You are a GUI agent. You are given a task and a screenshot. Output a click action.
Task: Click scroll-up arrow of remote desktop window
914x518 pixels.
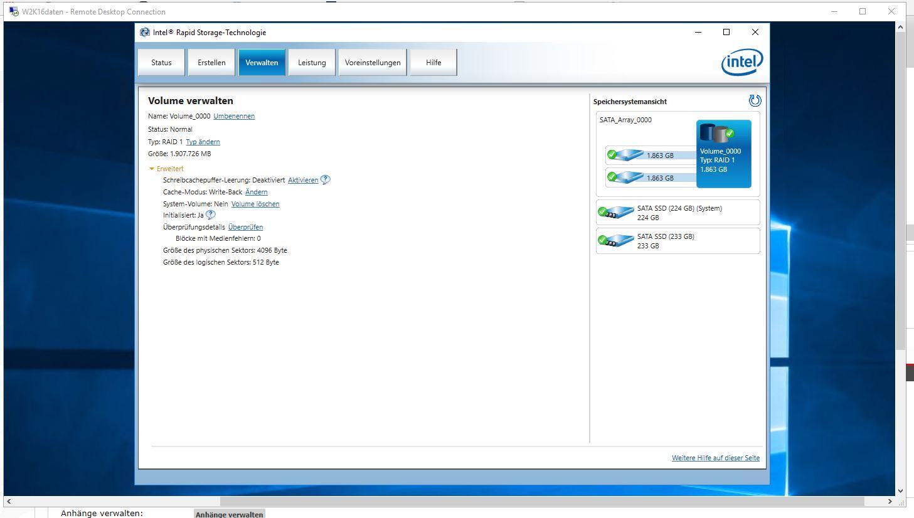coord(901,27)
